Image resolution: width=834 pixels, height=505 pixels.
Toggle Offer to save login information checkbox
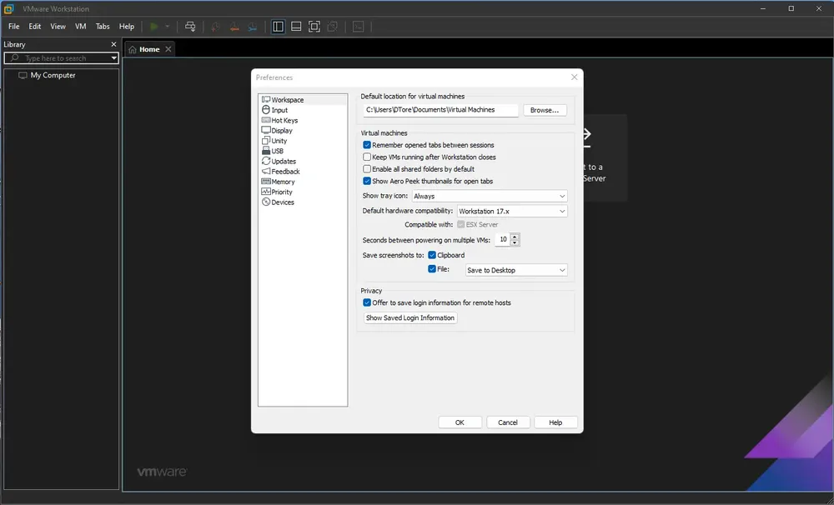click(367, 302)
